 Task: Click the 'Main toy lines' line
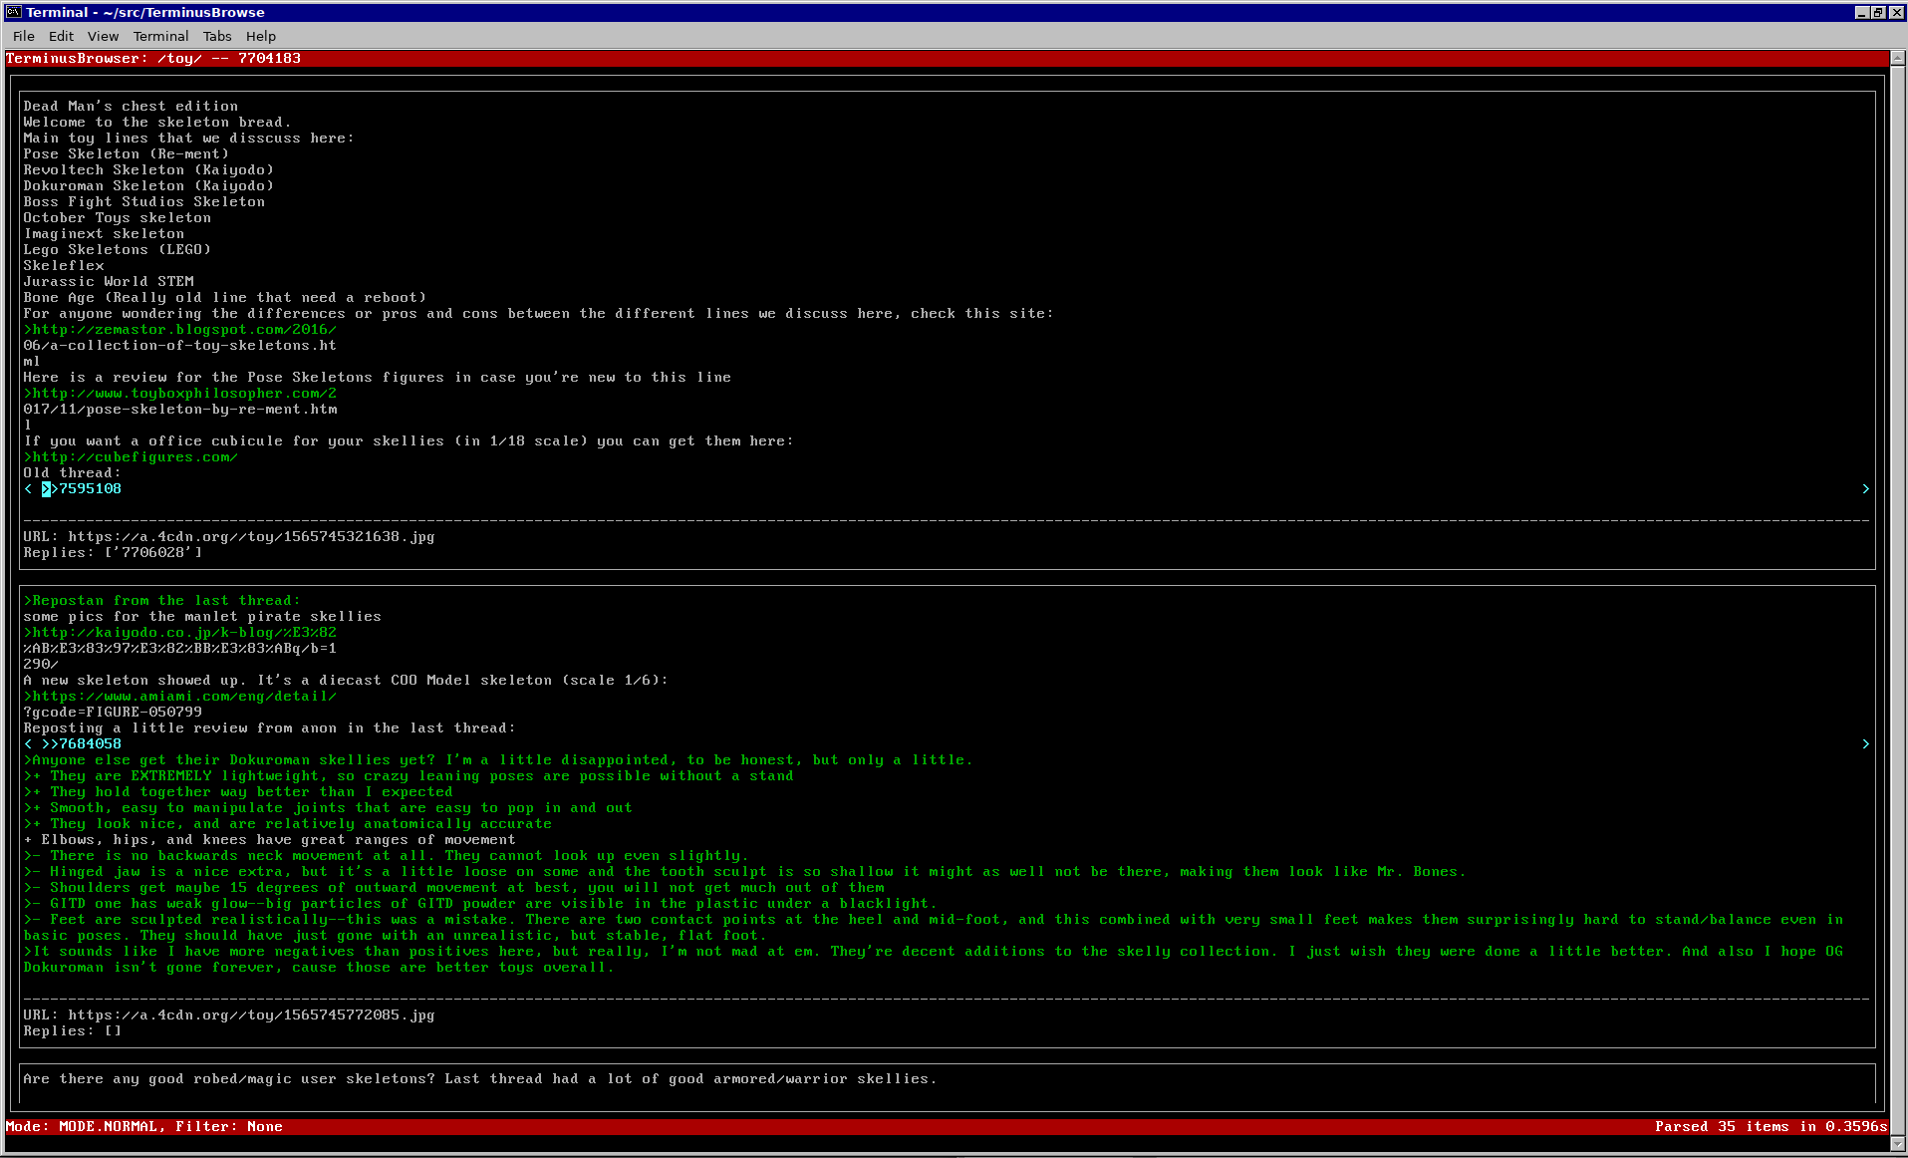point(188,138)
